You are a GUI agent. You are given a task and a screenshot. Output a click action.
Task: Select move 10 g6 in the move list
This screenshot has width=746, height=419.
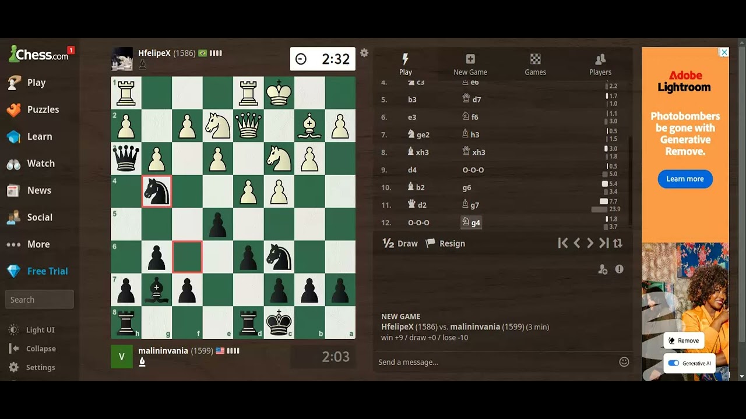467,187
